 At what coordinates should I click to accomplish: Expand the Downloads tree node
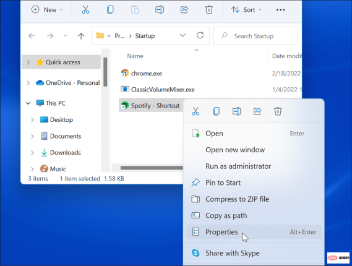tap(32, 153)
